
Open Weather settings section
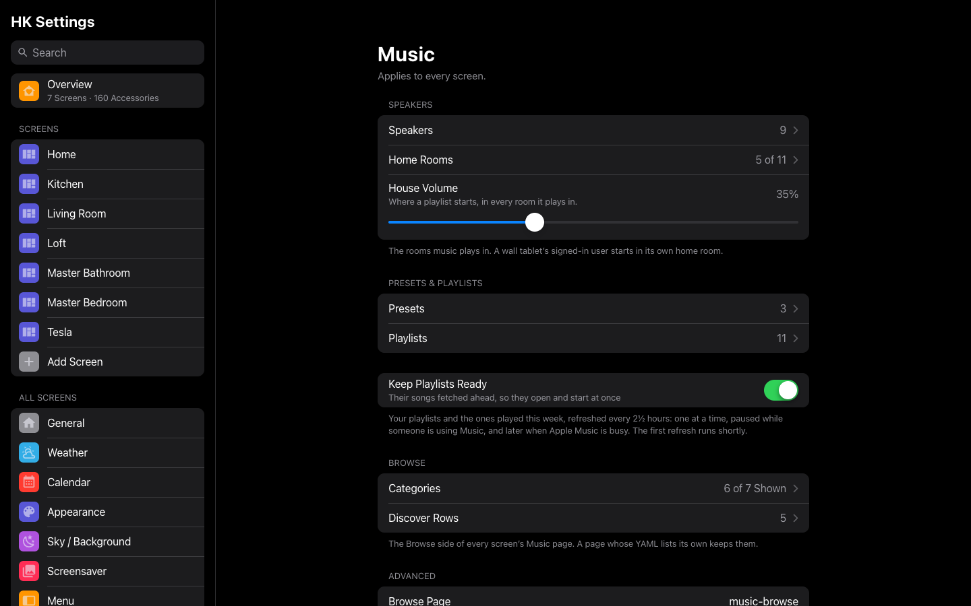(107, 452)
